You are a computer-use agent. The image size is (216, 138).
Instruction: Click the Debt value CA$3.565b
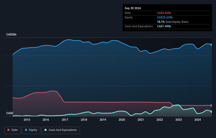164,13
